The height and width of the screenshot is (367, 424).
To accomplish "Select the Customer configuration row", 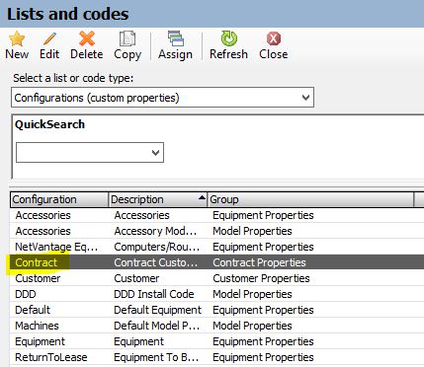I will (x=216, y=278).
